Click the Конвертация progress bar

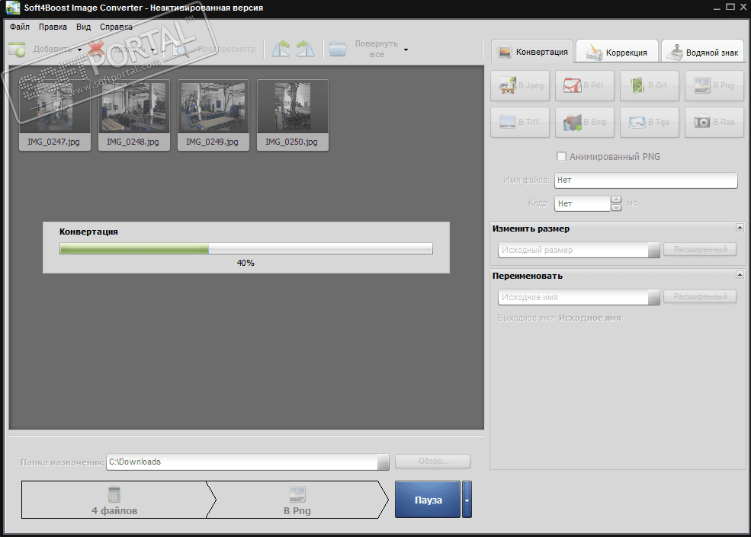(x=246, y=248)
